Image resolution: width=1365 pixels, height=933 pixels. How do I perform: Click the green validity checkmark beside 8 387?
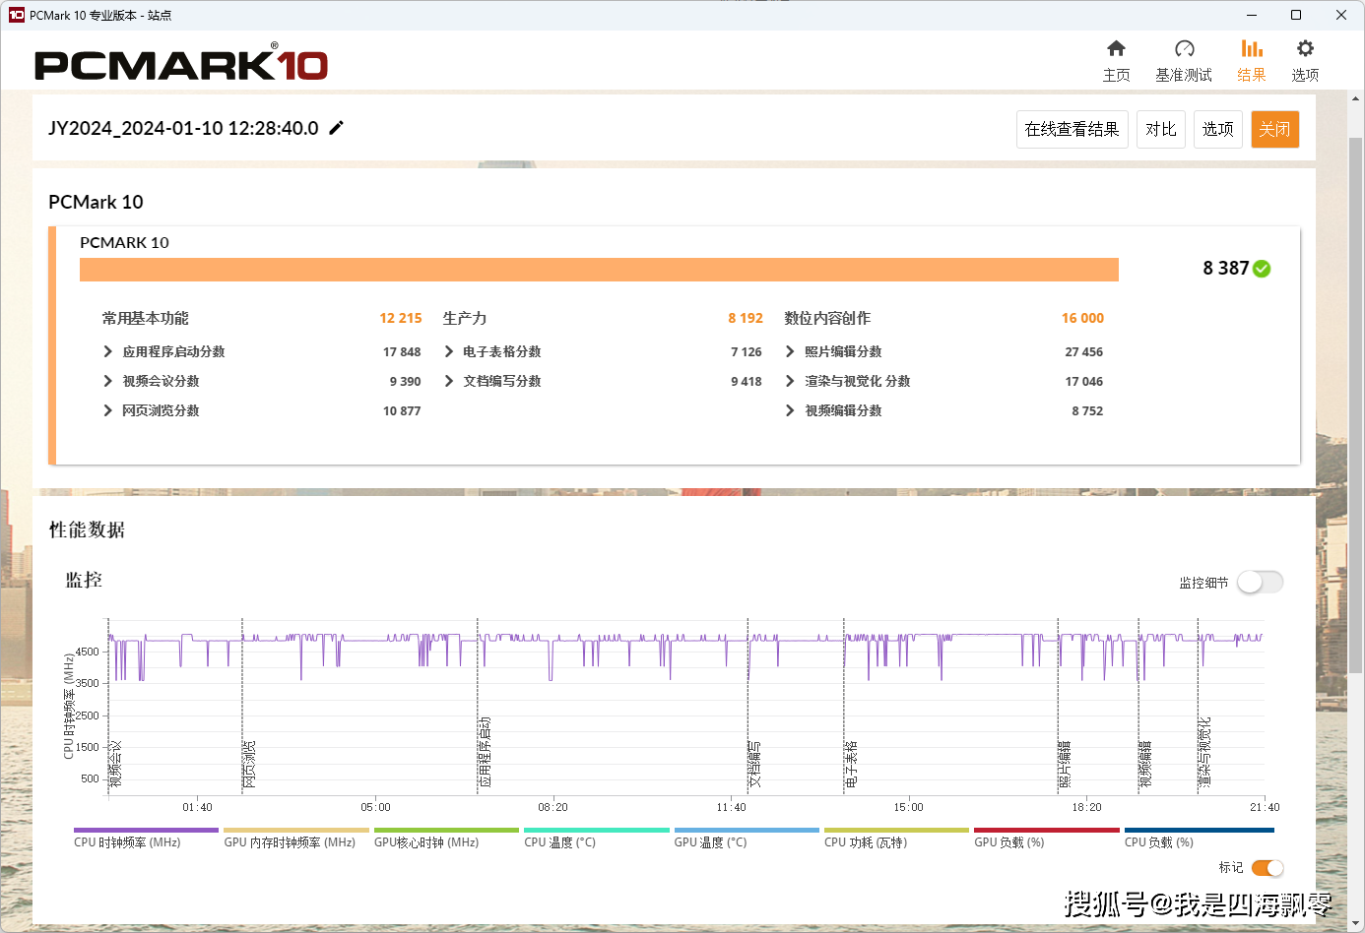point(1262,269)
